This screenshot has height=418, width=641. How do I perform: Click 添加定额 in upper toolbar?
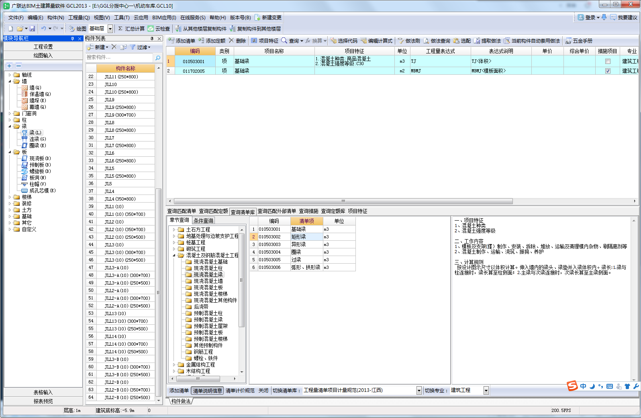click(212, 41)
